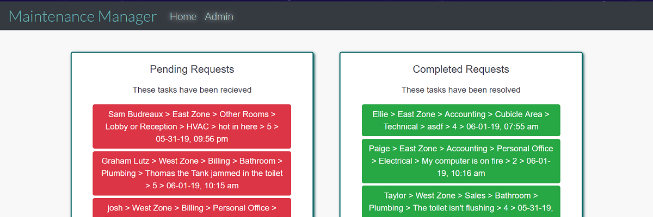Image resolution: width=653 pixels, height=217 pixels.
Task: Click the Maintenance Manager brand title
Action: tap(83, 16)
